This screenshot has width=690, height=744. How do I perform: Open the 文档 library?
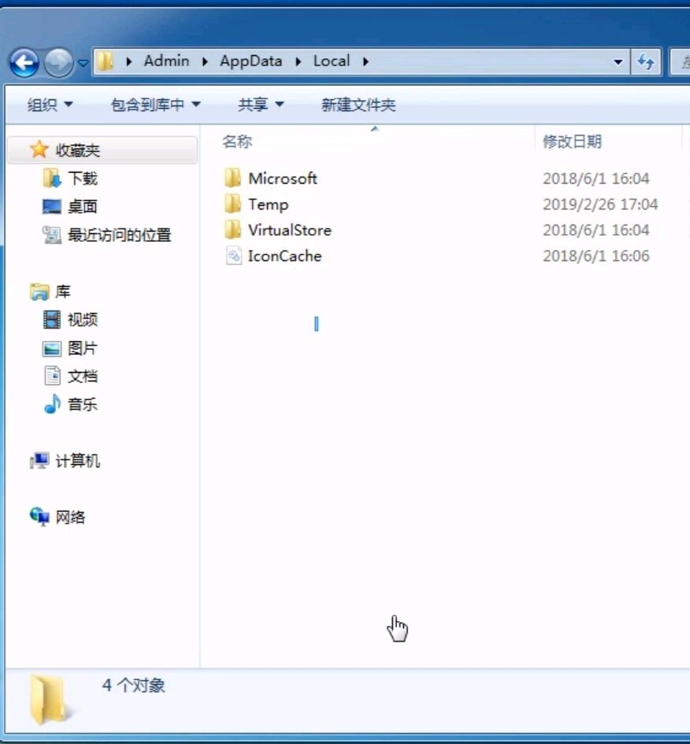pos(83,376)
